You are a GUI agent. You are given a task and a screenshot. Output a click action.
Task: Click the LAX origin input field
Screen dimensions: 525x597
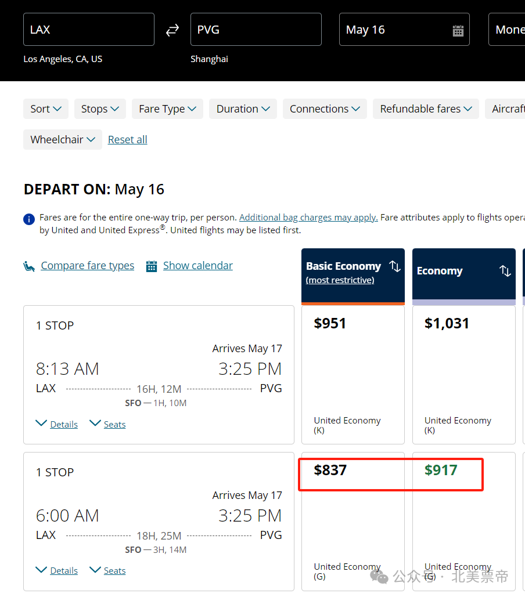point(89,30)
